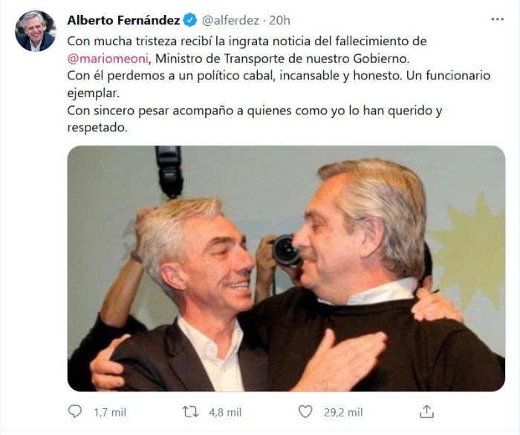Like the tweet with the heart icon
The image size is (520, 435).
point(305,411)
